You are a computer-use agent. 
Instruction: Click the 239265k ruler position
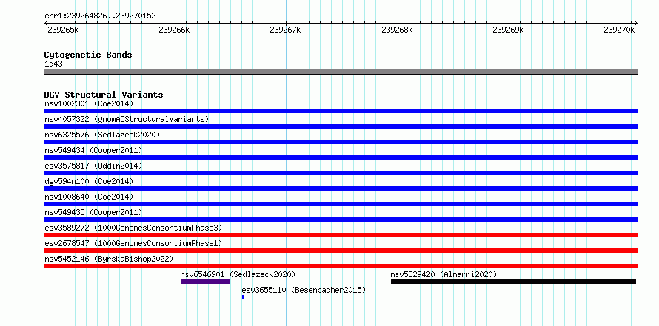[63, 30]
